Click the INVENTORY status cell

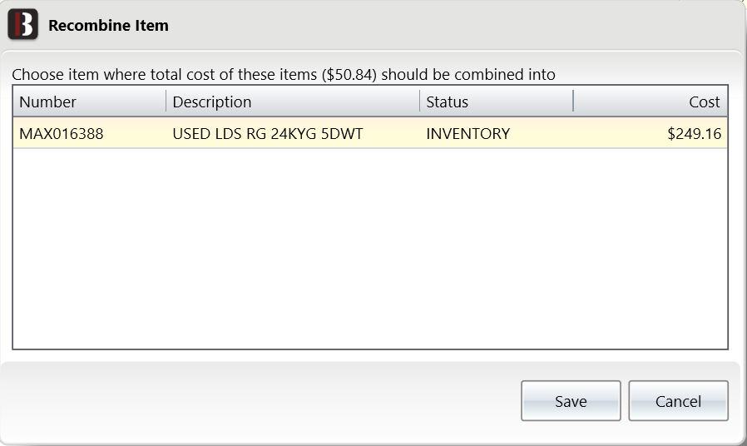pyautogui.click(x=467, y=133)
